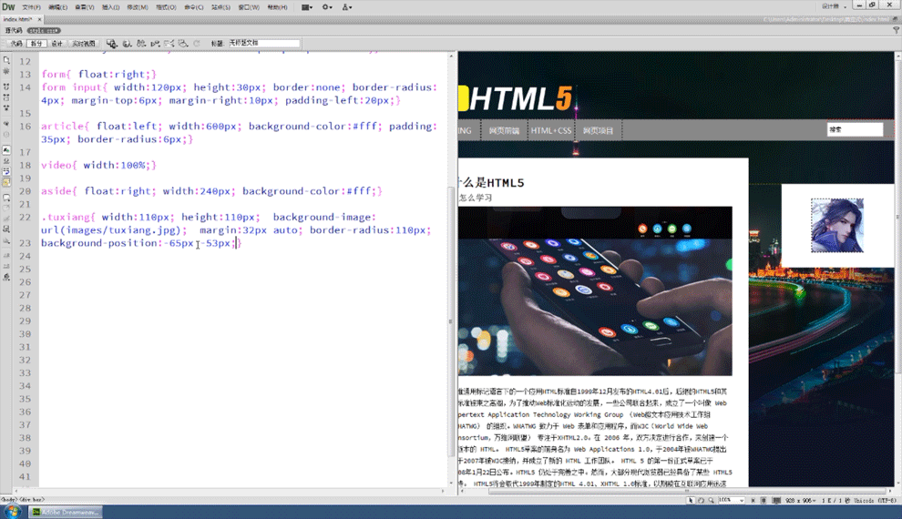Click the tablet size icon in status bar
902x519 pixels.
click(x=764, y=501)
